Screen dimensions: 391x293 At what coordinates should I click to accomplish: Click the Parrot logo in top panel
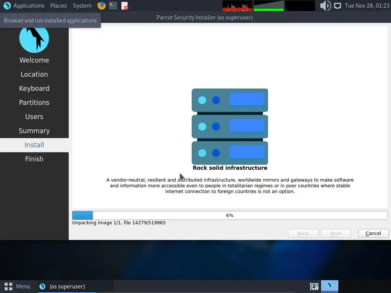click(x=7, y=5)
